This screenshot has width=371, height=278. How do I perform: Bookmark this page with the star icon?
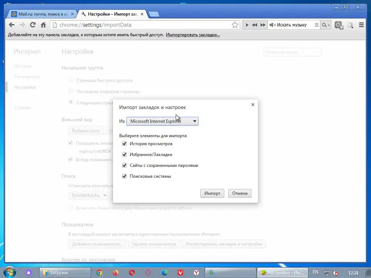pyautogui.click(x=235, y=25)
